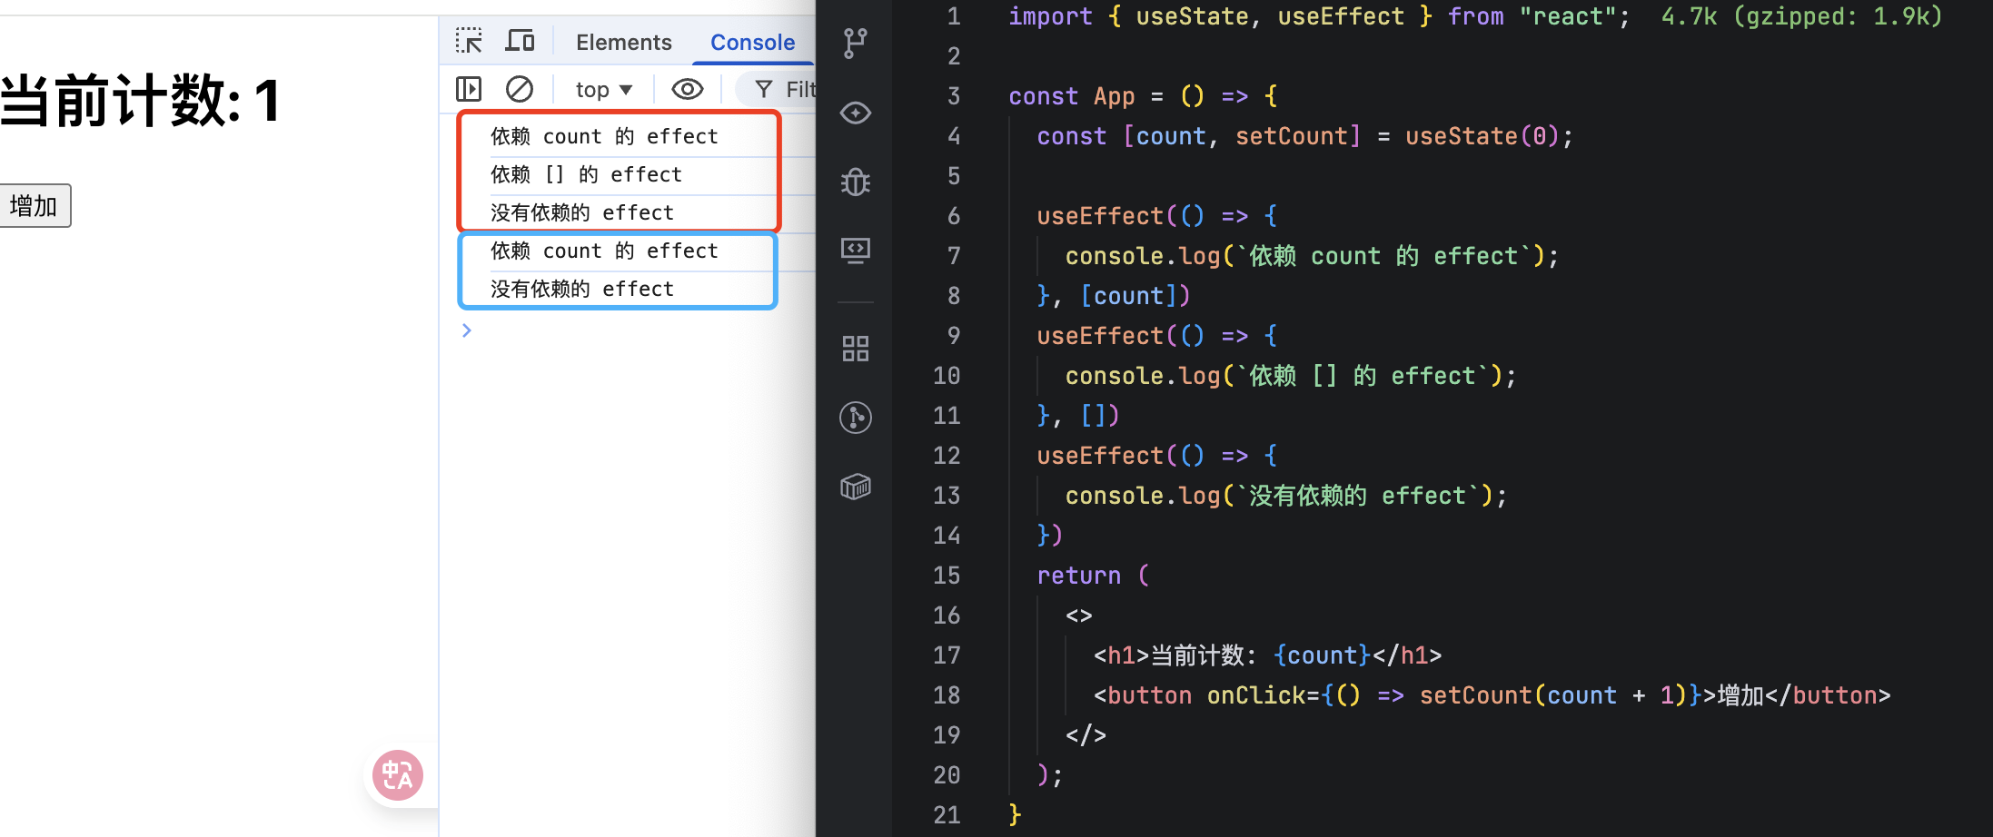The height and width of the screenshot is (837, 1993).
Task: Click the eye-shaped icon in editor activity bar
Action: point(855,113)
